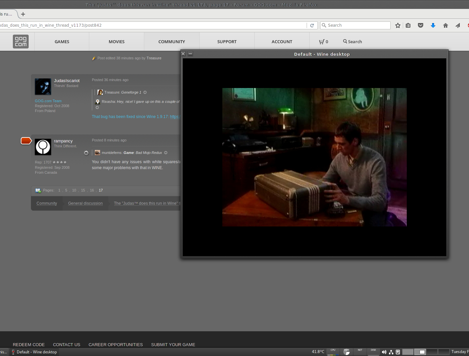Click the red new-post marker beside rampancy
Viewport: 469px width, 356px height.
[x=26, y=141]
